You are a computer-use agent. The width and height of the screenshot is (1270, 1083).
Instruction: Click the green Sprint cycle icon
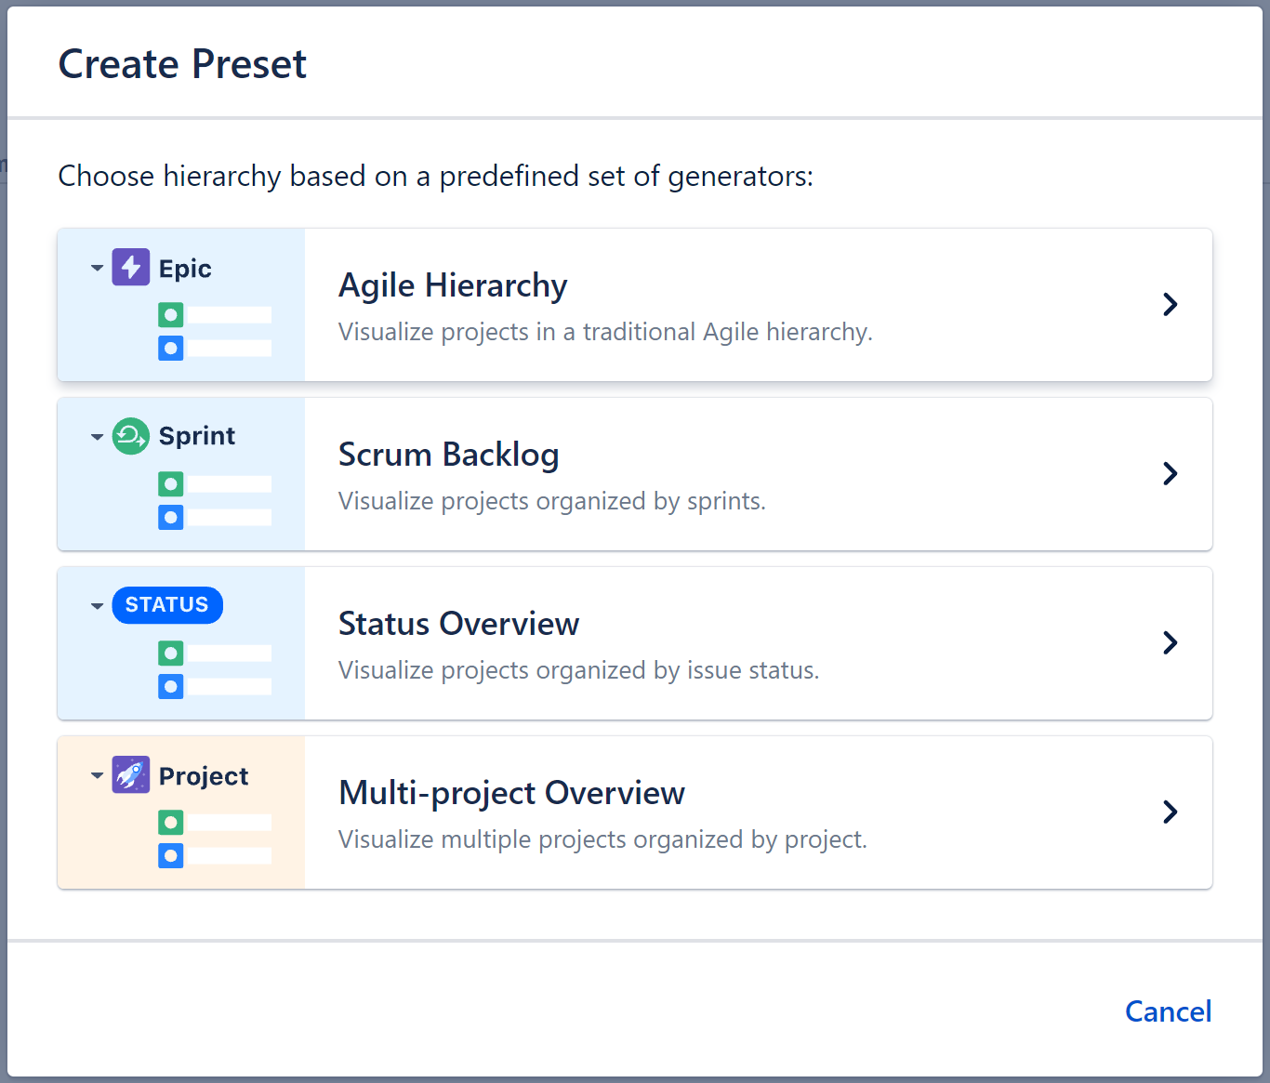[130, 436]
